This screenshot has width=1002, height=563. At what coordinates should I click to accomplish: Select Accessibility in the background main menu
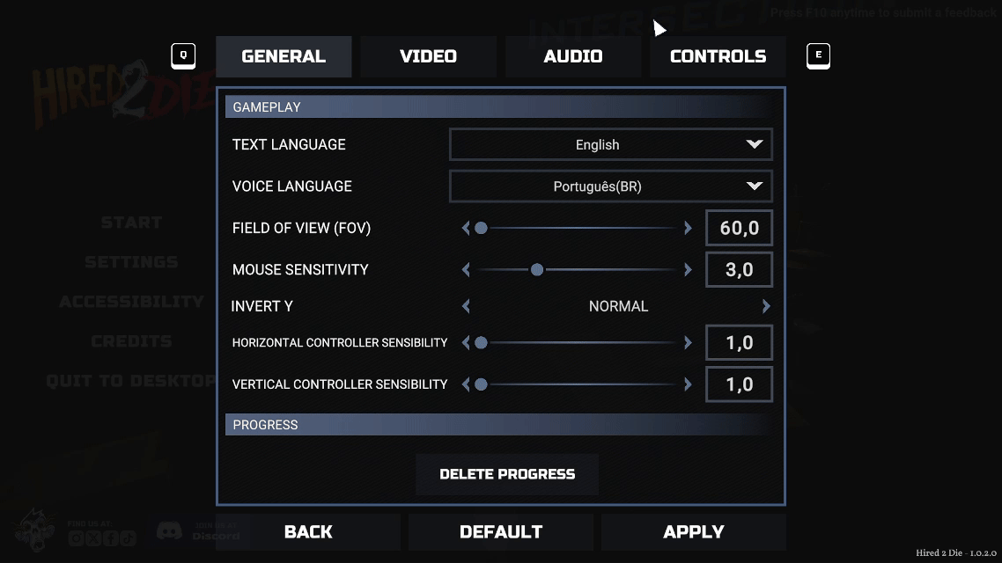click(x=132, y=301)
